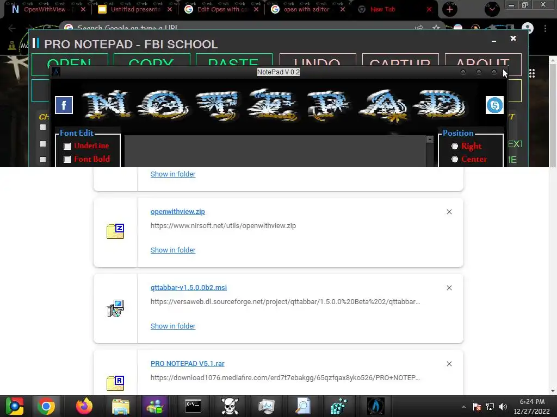Open the Action Center flag tray icon
This screenshot has height=417, width=557.
[477, 407]
